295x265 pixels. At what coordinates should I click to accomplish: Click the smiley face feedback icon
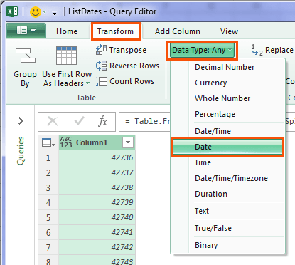36,11
